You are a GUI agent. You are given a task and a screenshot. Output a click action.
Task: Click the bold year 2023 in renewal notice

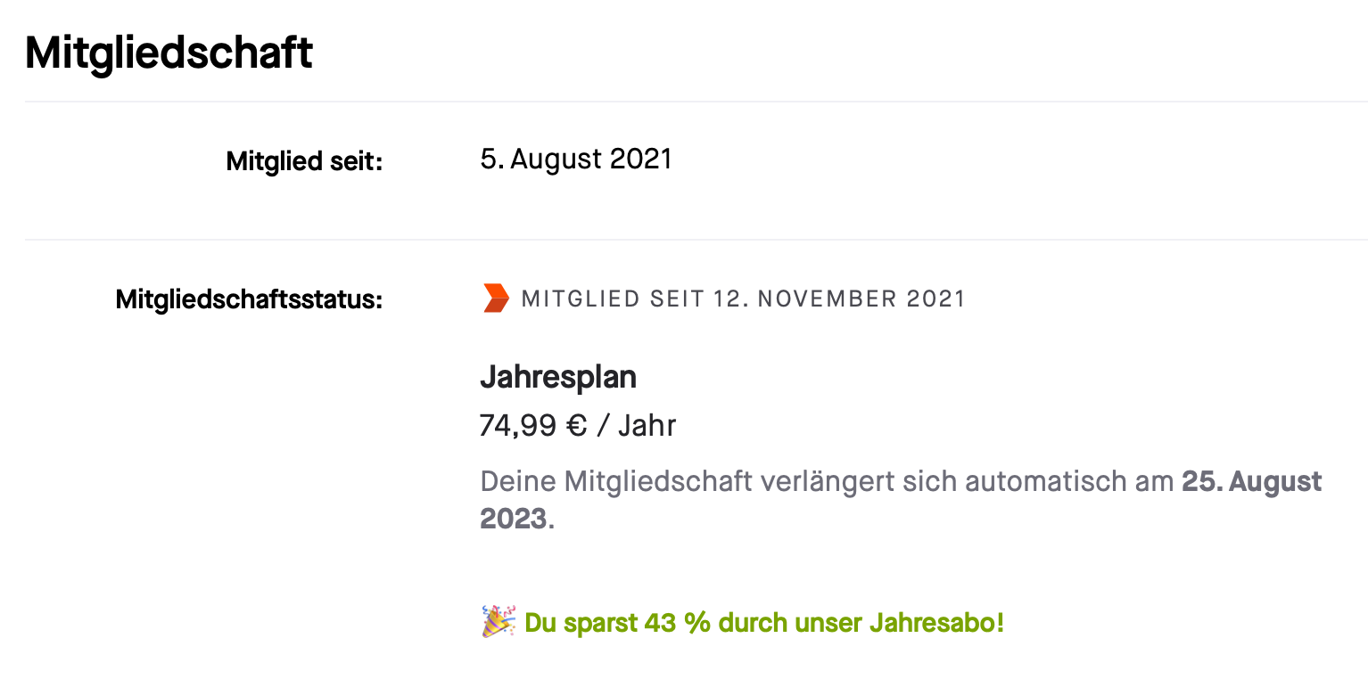pos(513,519)
